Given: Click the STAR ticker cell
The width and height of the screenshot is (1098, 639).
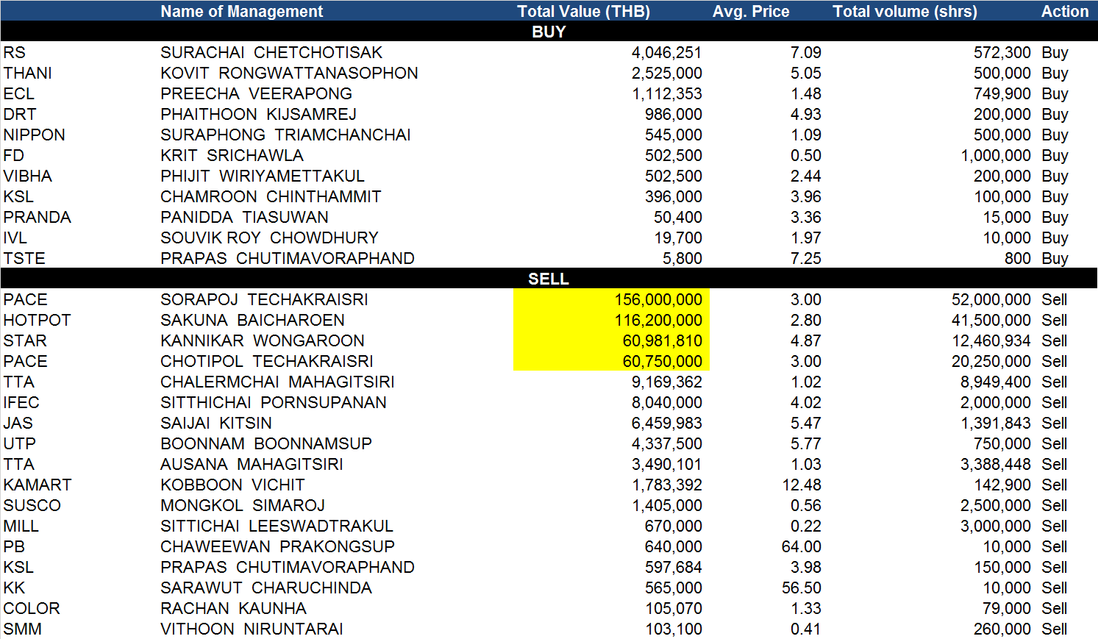Looking at the screenshot, I should pyautogui.click(x=25, y=340).
